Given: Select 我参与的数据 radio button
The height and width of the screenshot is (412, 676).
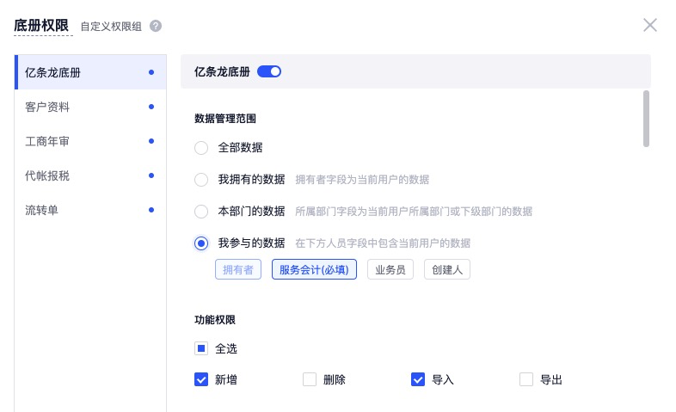Looking at the screenshot, I should point(201,243).
